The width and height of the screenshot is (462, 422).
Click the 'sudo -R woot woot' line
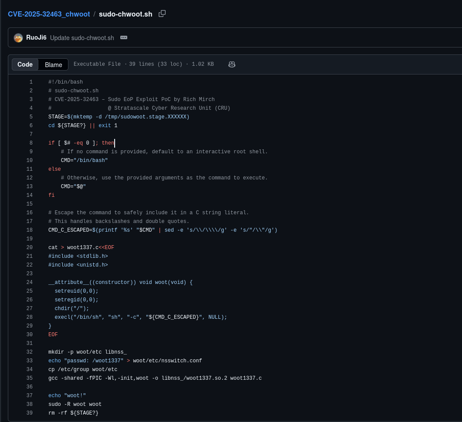click(75, 404)
